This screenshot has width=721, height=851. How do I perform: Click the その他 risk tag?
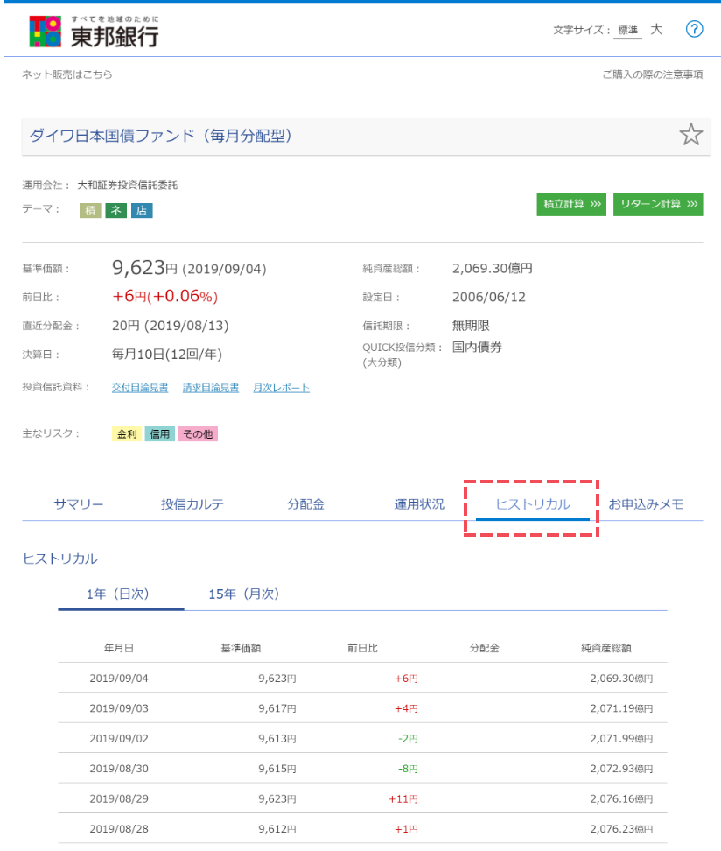[x=198, y=433]
